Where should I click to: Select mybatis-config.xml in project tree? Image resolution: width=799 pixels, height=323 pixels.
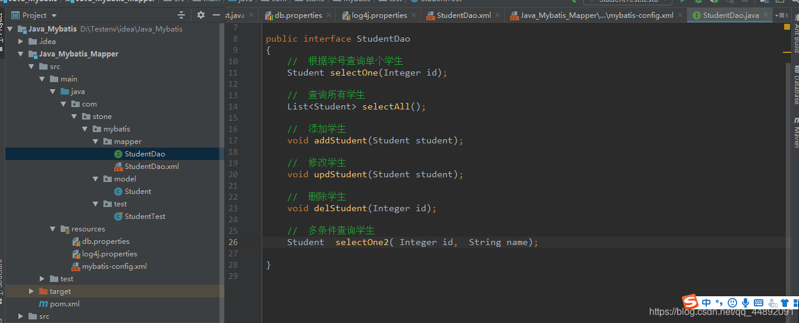pyautogui.click(x=114, y=266)
